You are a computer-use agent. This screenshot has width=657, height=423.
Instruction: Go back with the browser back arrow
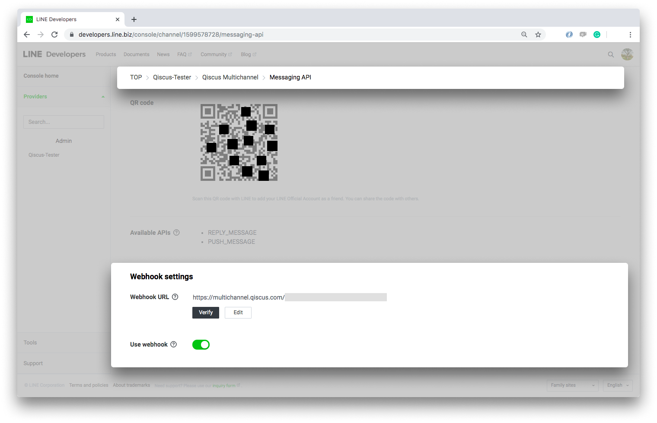(x=27, y=35)
